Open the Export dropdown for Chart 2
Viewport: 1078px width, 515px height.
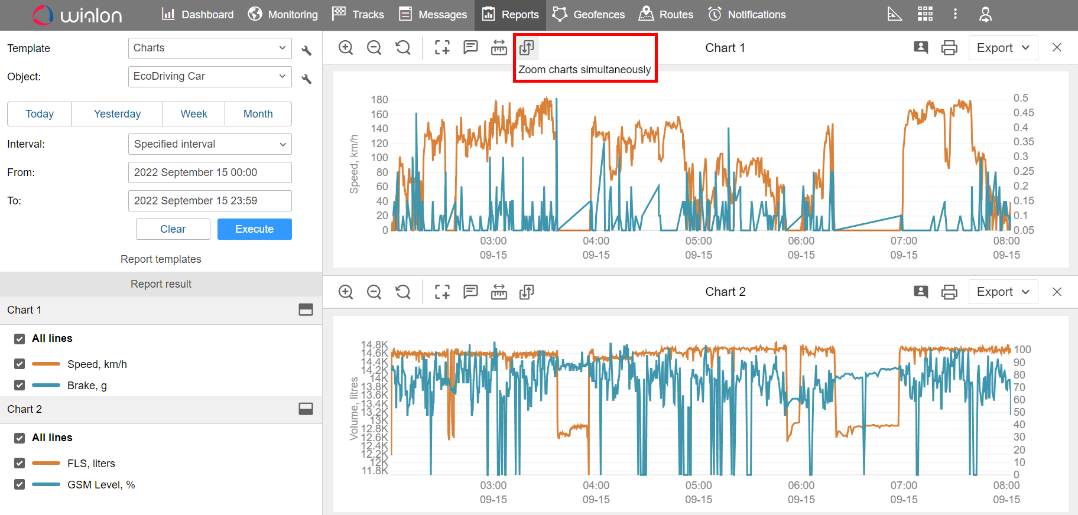point(1003,292)
